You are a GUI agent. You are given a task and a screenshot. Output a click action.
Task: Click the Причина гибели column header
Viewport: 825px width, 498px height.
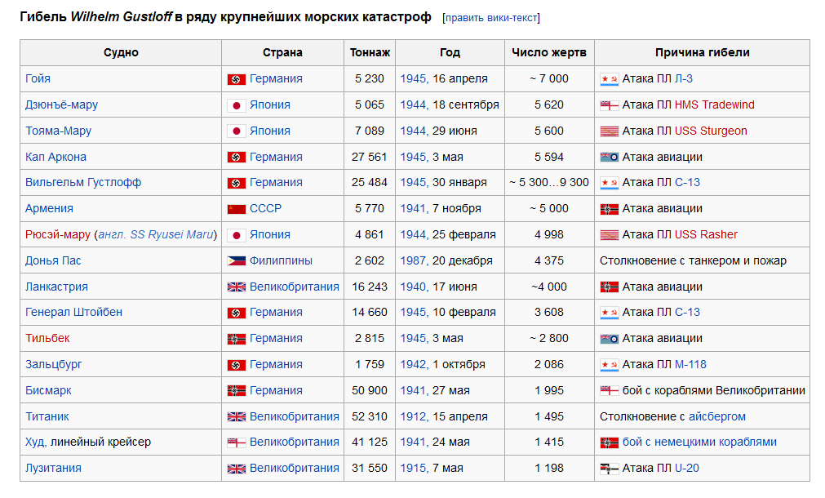[x=703, y=52]
